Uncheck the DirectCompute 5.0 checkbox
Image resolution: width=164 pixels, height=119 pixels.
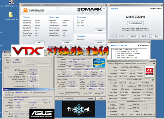141,115
